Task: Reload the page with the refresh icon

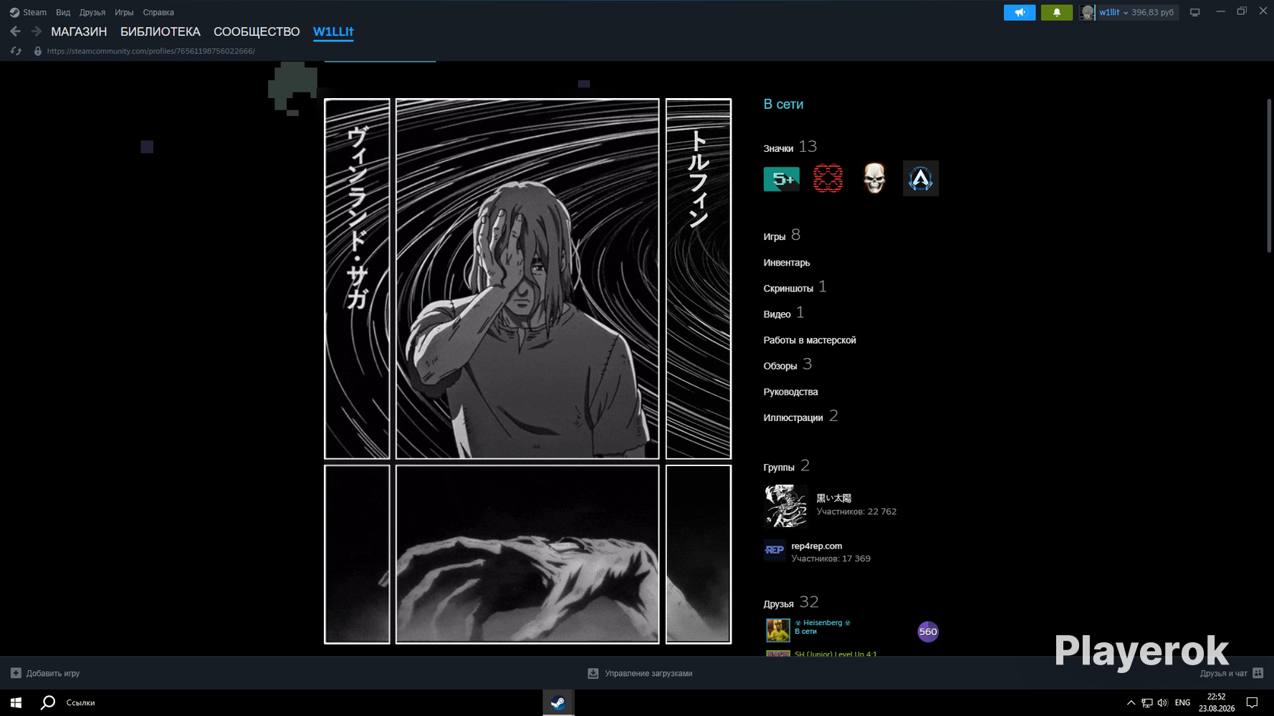Action: click(x=16, y=51)
